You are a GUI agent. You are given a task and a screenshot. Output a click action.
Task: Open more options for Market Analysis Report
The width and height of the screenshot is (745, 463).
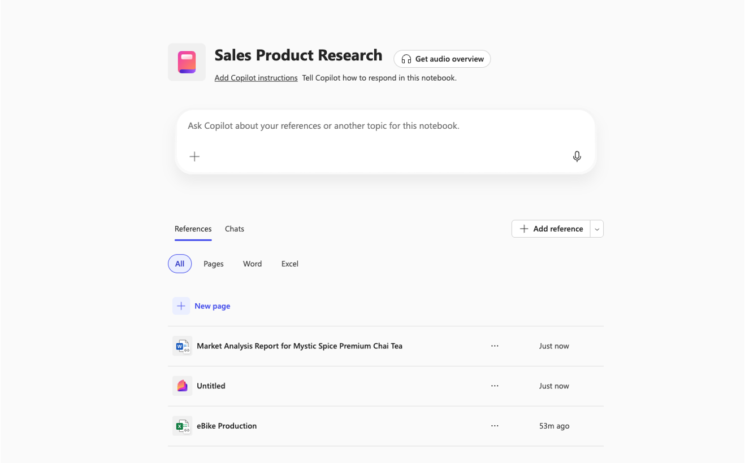pos(495,346)
